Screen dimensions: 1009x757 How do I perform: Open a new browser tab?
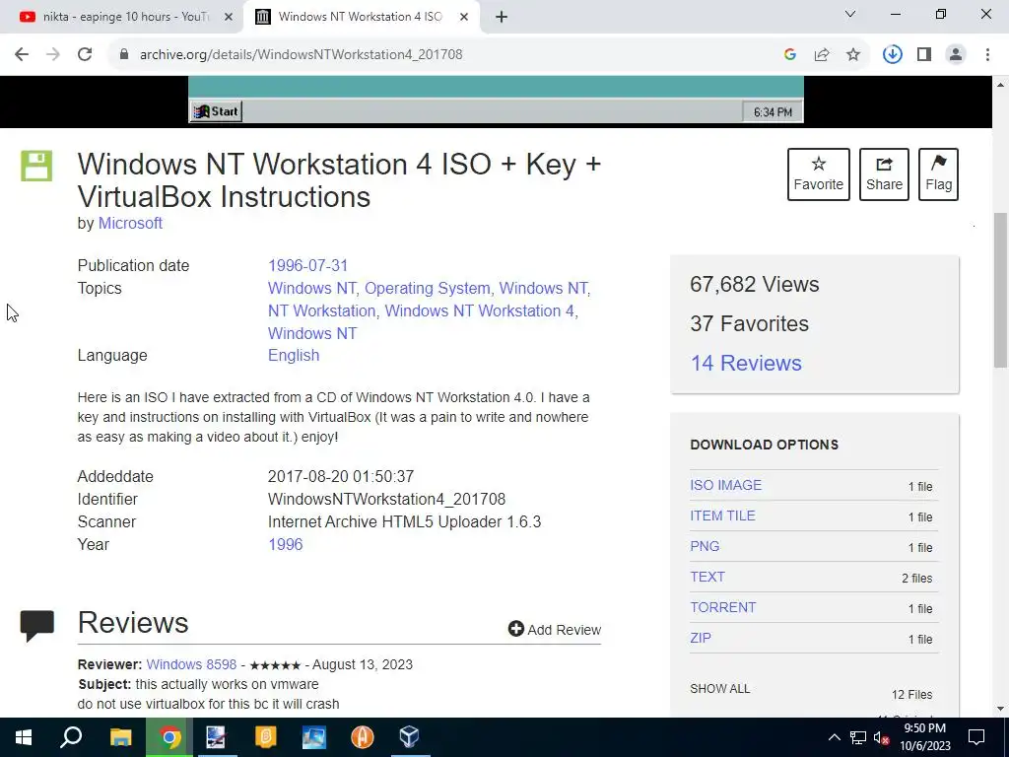point(502,18)
